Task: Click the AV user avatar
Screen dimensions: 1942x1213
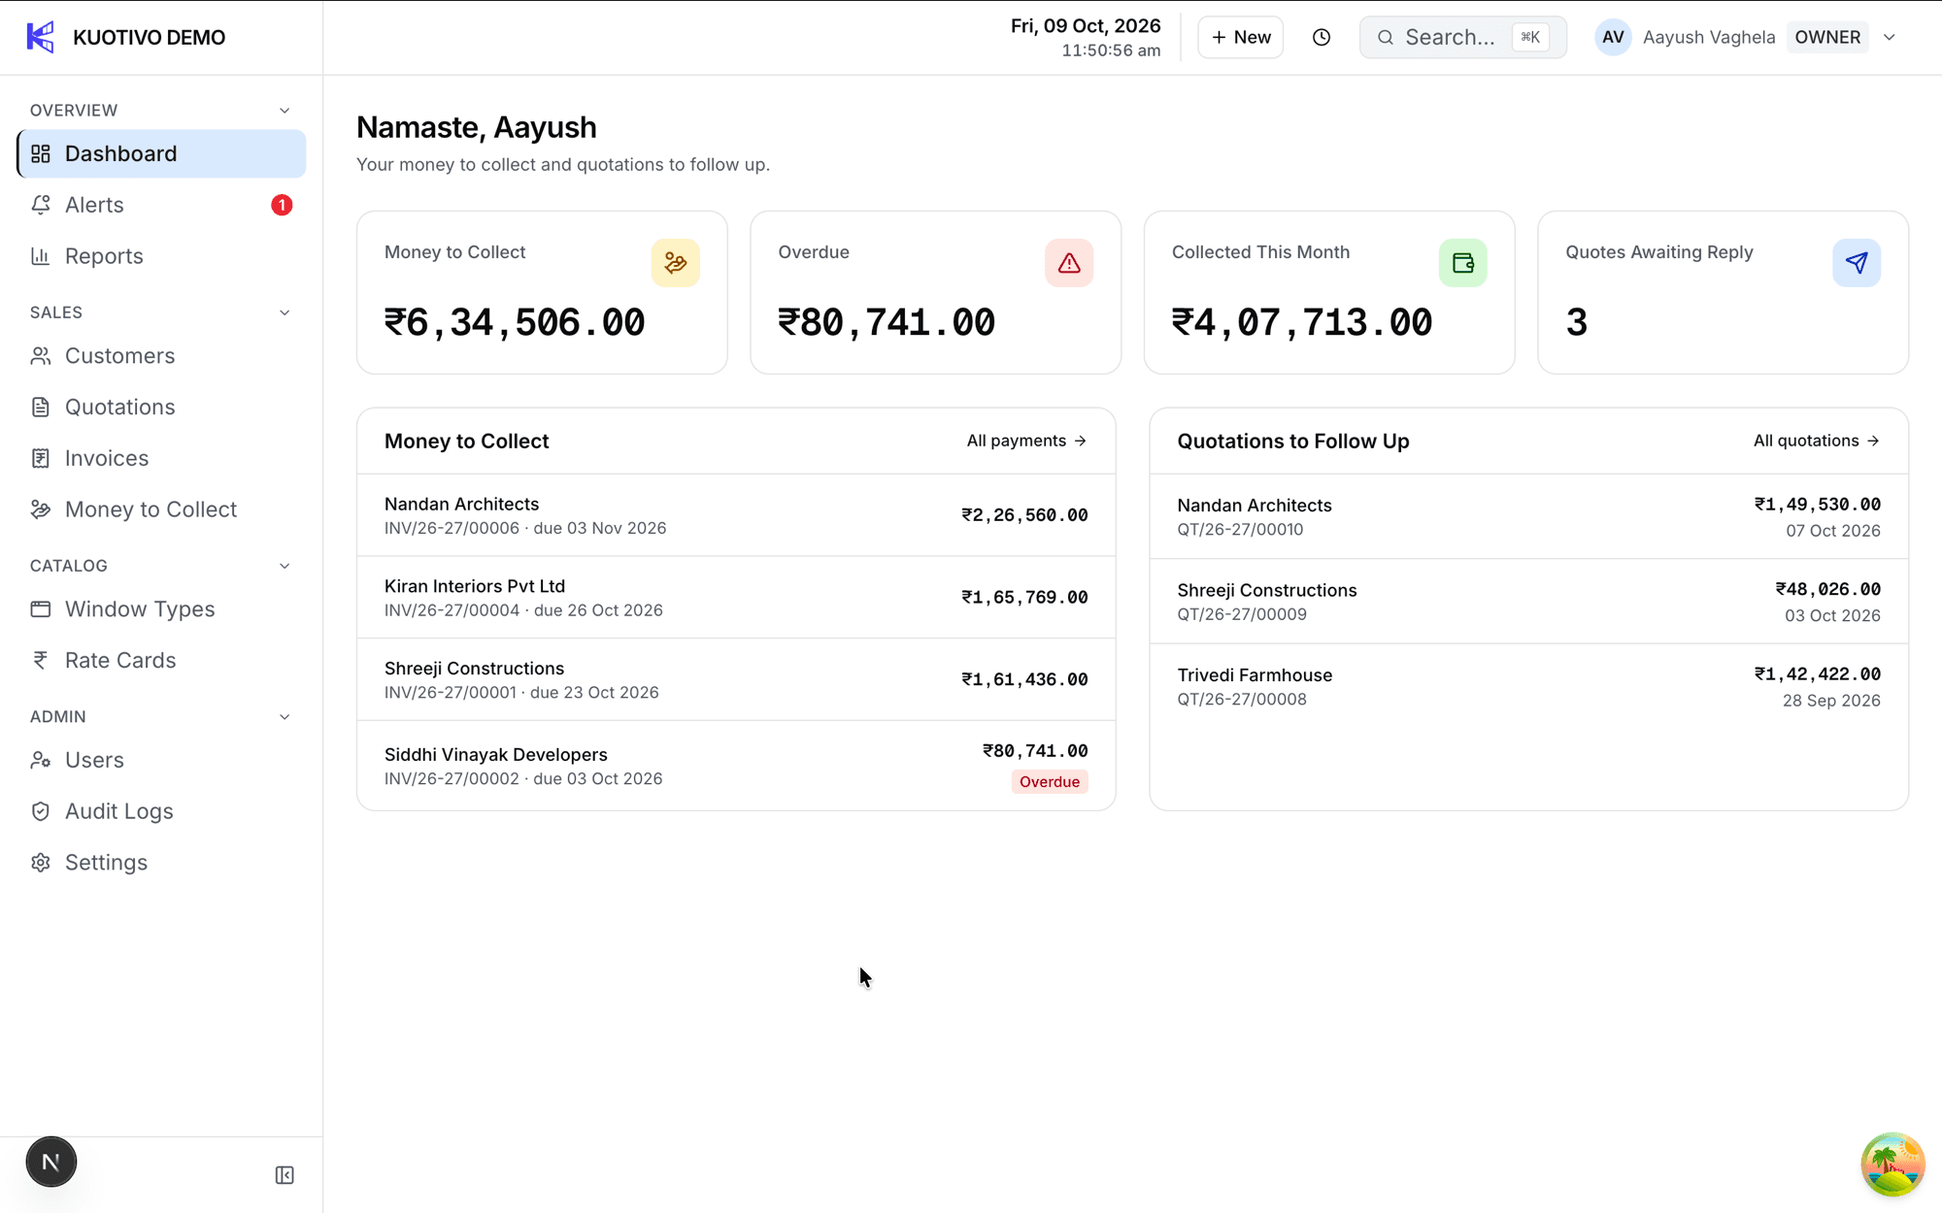Action: (1613, 37)
